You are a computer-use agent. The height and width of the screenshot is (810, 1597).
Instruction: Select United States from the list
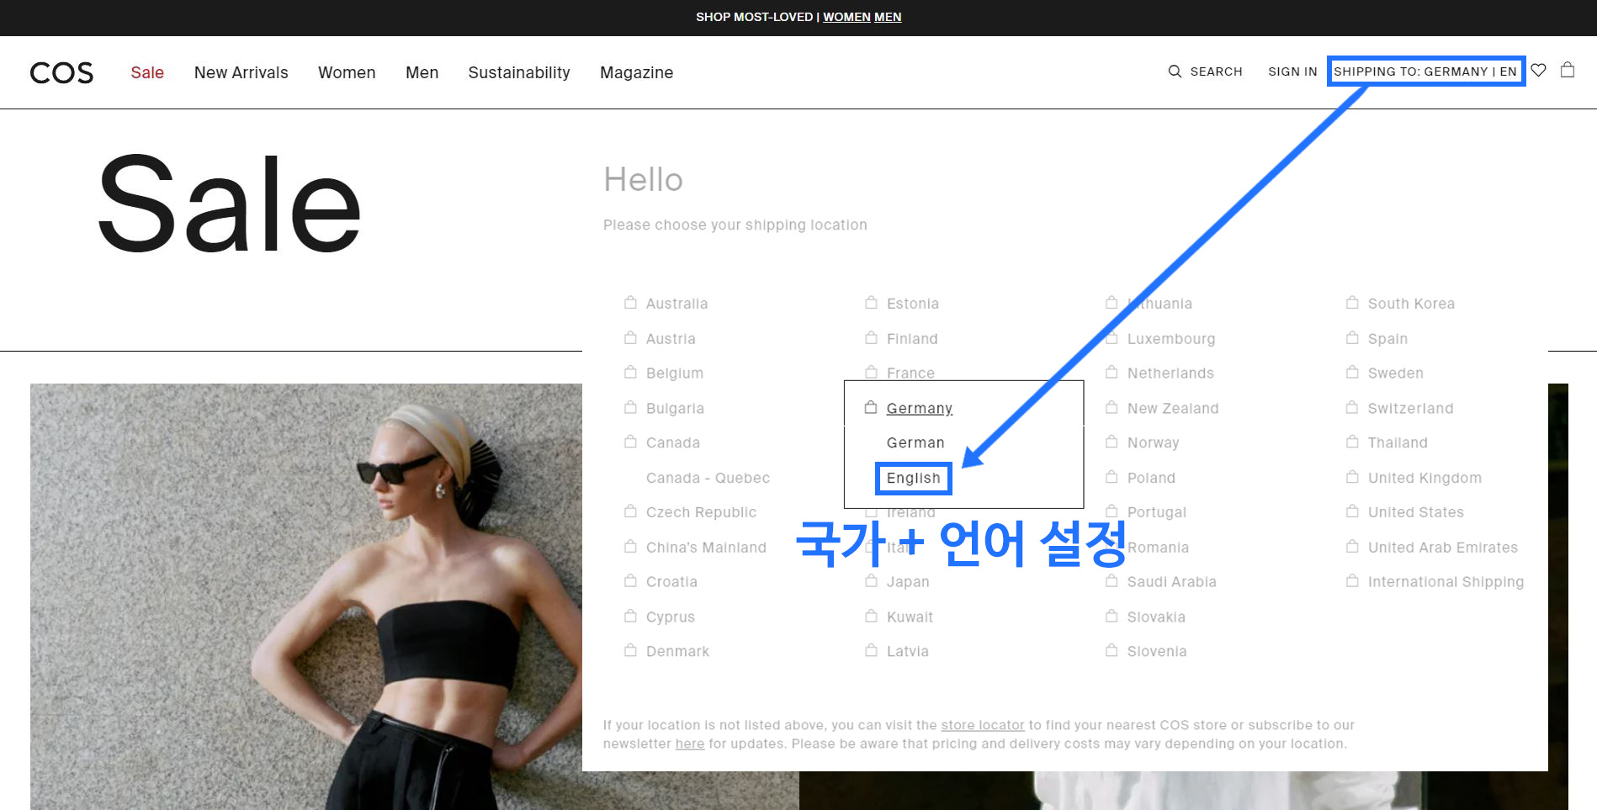[x=1415, y=513]
